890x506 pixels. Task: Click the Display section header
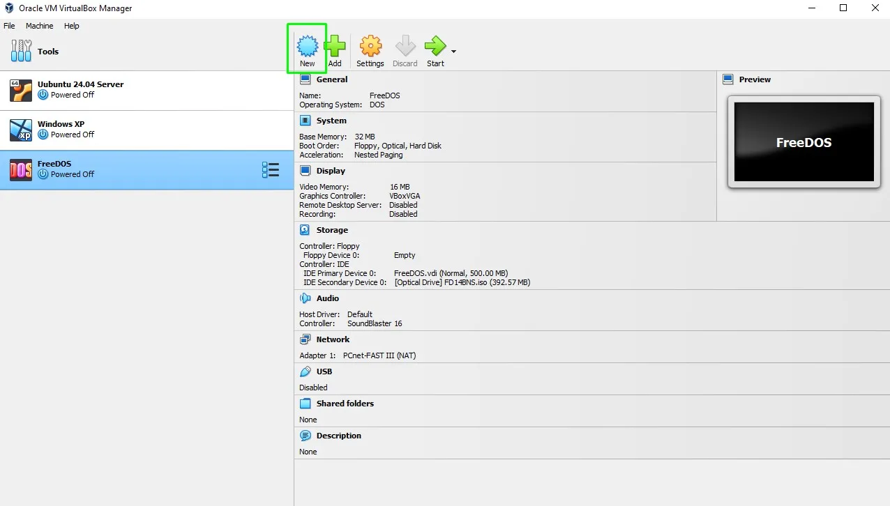click(x=331, y=171)
